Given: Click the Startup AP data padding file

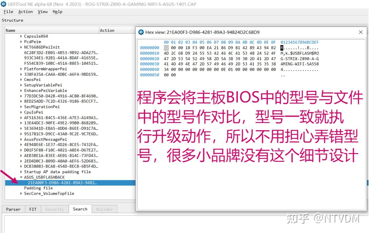Looking at the screenshot, I should click(x=57, y=172).
